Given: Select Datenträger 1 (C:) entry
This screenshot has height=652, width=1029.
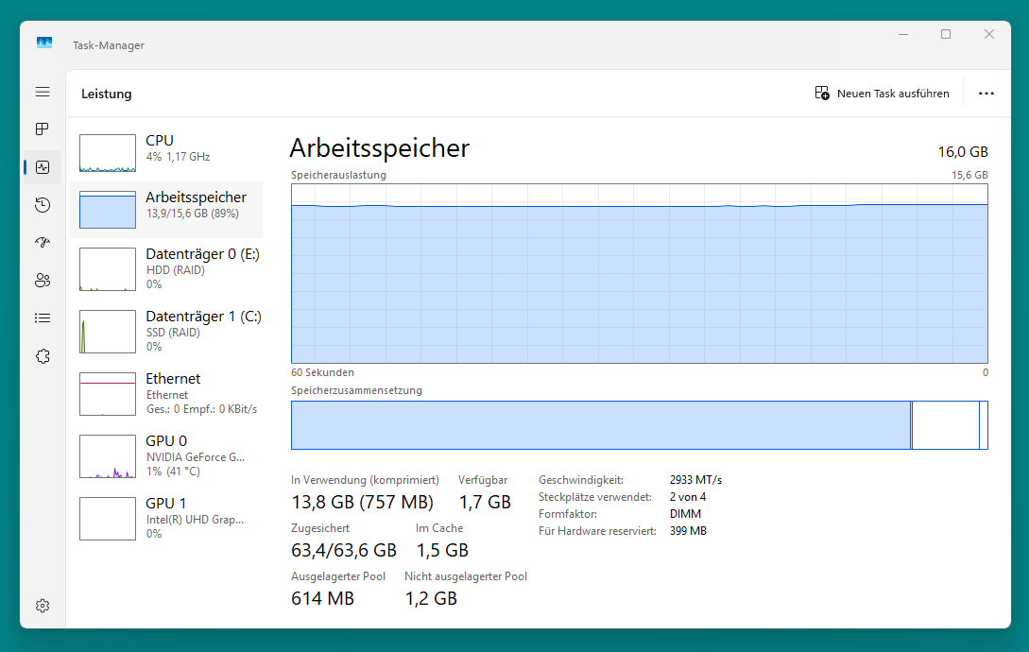Looking at the screenshot, I should tap(166, 331).
